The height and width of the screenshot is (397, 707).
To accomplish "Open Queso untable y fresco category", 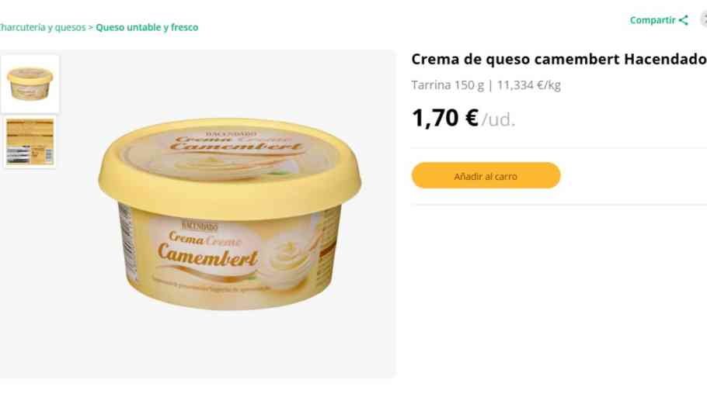I will 147,27.
